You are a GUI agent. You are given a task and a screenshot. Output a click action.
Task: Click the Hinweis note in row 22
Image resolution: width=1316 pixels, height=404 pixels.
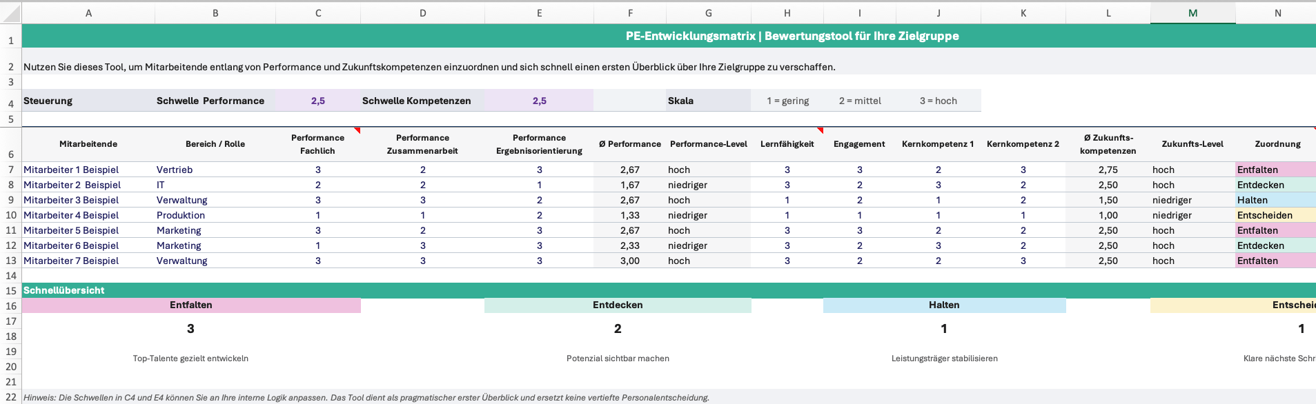coord(366,398)
